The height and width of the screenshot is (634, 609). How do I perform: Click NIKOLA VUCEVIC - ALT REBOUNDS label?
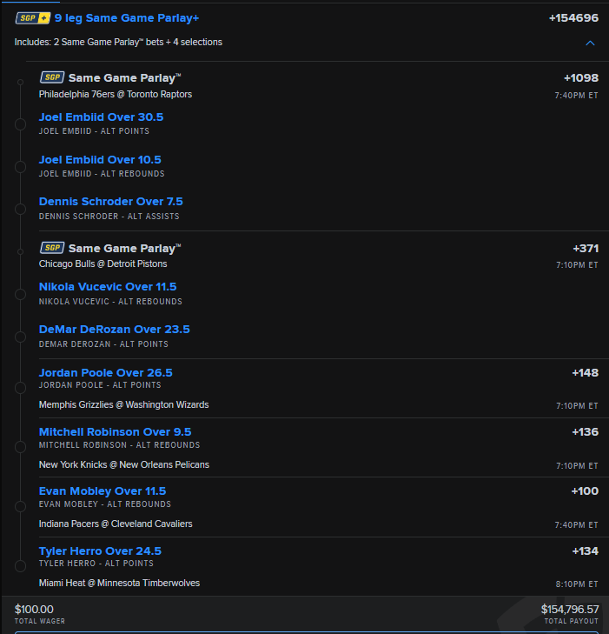110,302
